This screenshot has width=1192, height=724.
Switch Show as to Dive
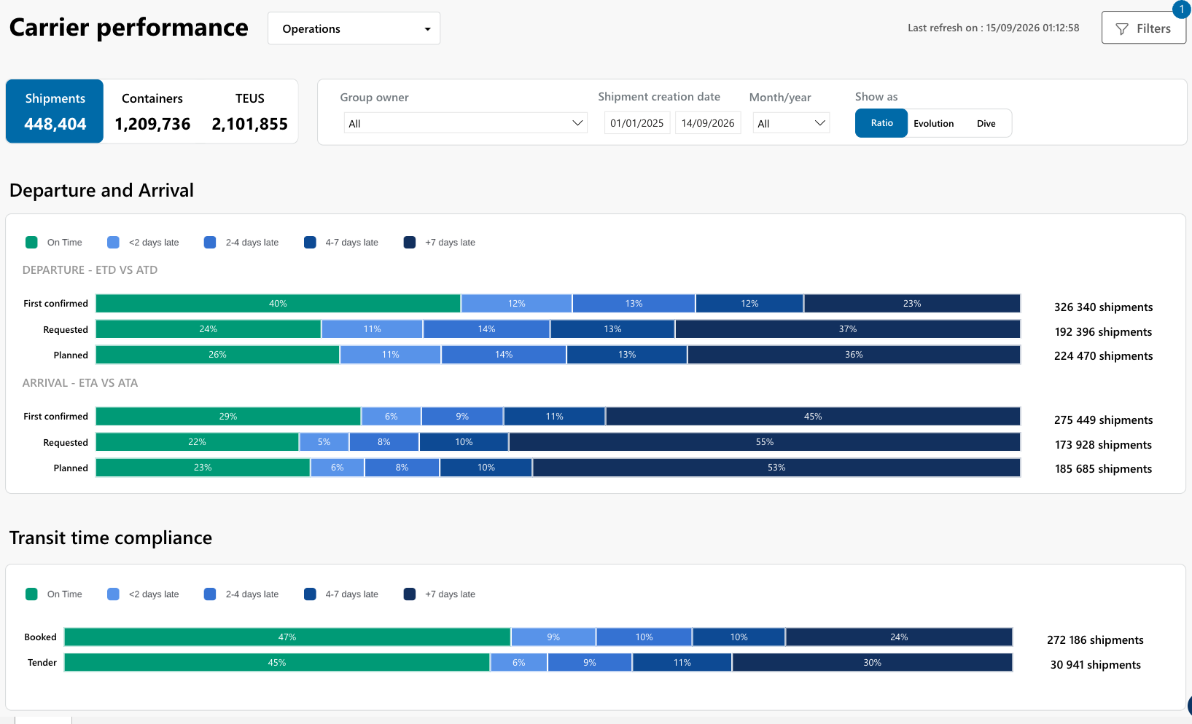[986, 123]
